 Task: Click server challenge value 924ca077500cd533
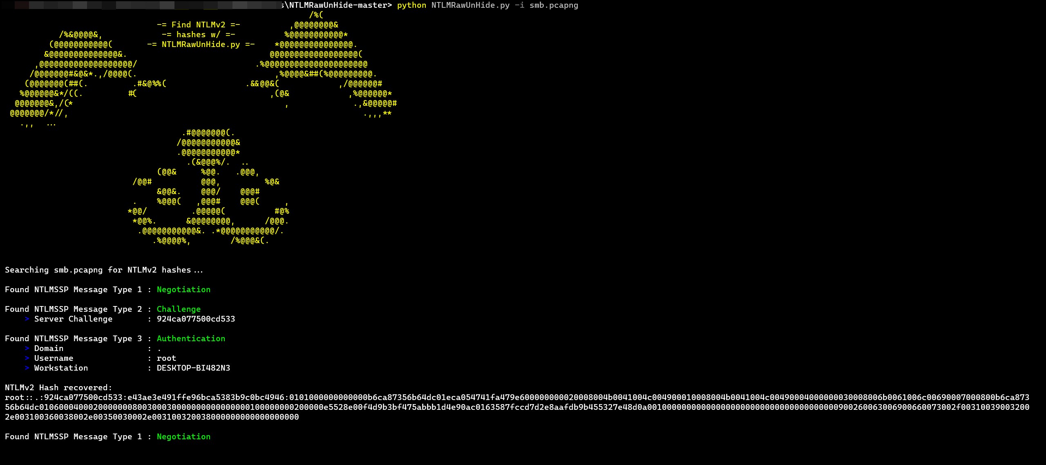tap(196, 319)
